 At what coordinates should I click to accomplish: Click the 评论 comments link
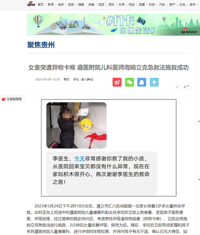[76, 80]
